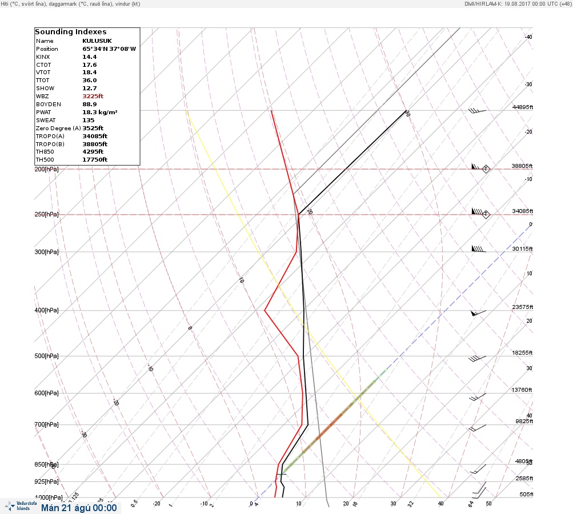This screenshot has height=514, width=573.
Task: Click the 250[hPa] pressure label
Action: pyautogui.click(x=46, y=214)
